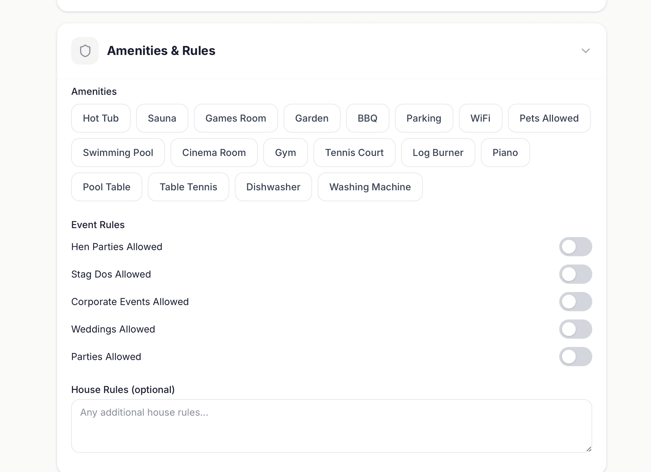Turn on Corporate Events Allowed
The width and height of the screenshot is (651, 472).
pos(575,302)
